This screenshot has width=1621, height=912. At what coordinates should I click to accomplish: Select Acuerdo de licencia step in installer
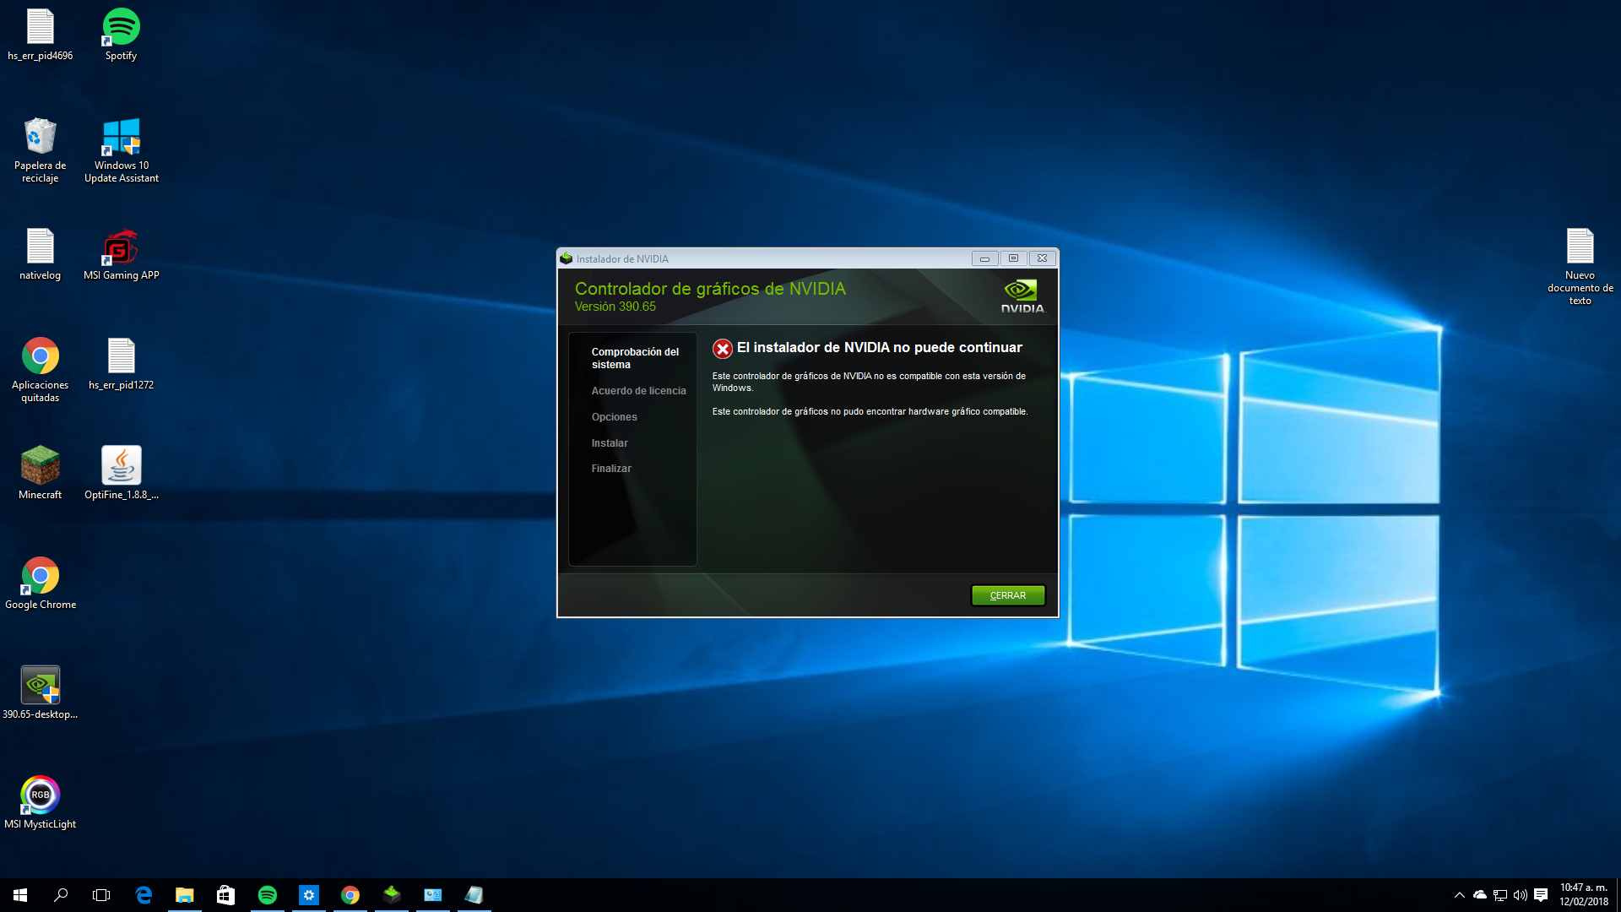click(x=638, y=390)
